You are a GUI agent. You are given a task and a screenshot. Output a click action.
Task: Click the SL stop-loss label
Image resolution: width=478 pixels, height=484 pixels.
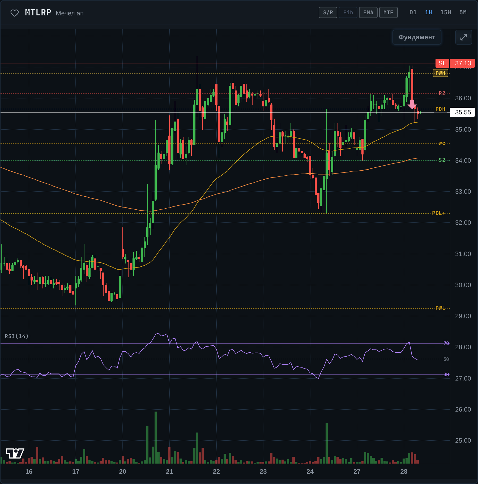click(442, 63)
